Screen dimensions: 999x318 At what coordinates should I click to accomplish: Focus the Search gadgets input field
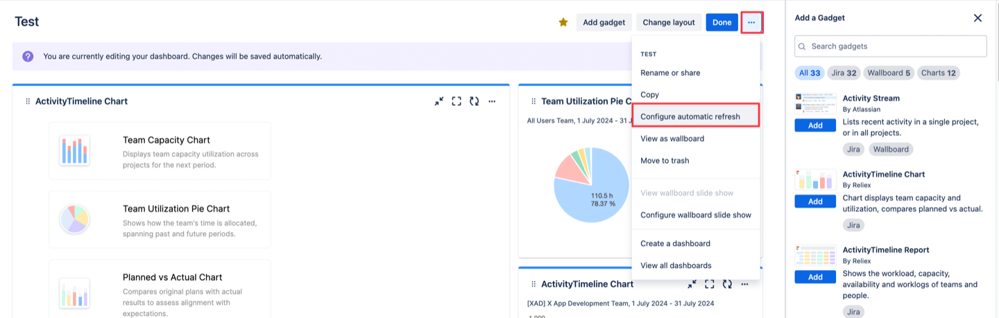pyautogui.click(x=895, y=46)
